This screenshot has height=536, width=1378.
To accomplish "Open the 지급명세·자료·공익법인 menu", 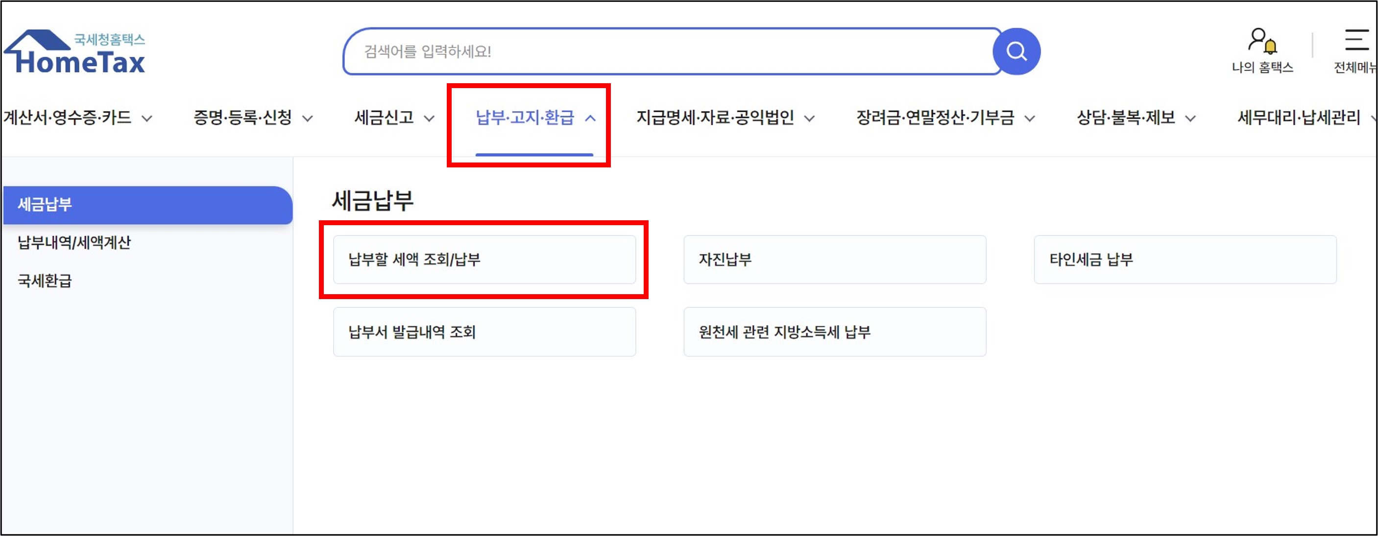I will point(715,117).
